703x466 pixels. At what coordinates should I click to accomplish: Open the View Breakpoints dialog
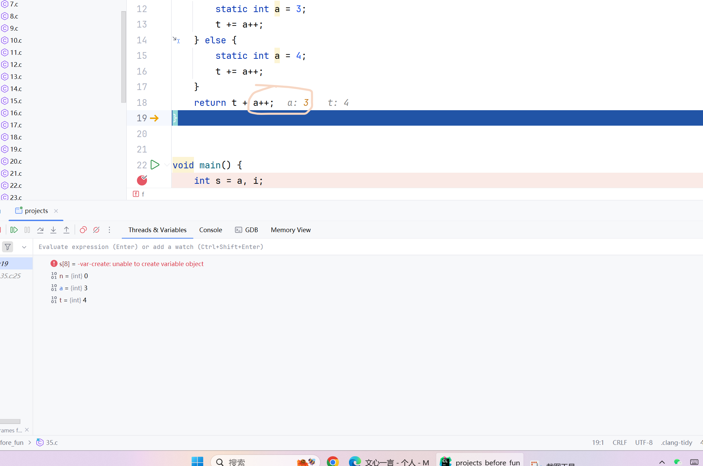coord(83,230)
